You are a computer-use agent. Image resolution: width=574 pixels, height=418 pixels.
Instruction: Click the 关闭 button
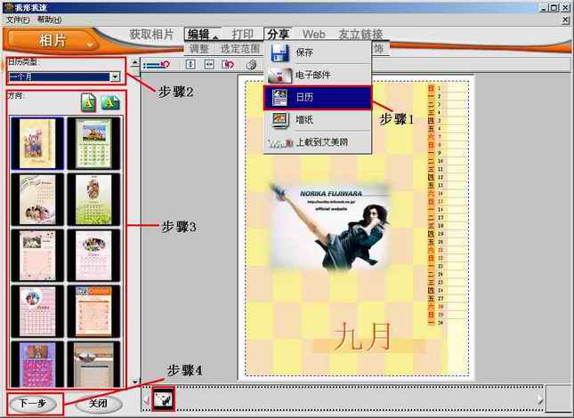click(x=99, y=404)
